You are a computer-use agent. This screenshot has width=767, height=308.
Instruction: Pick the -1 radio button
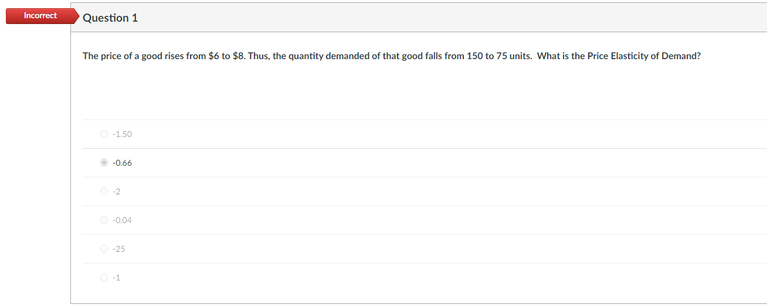pyautogui.click(x=104, y=278)
